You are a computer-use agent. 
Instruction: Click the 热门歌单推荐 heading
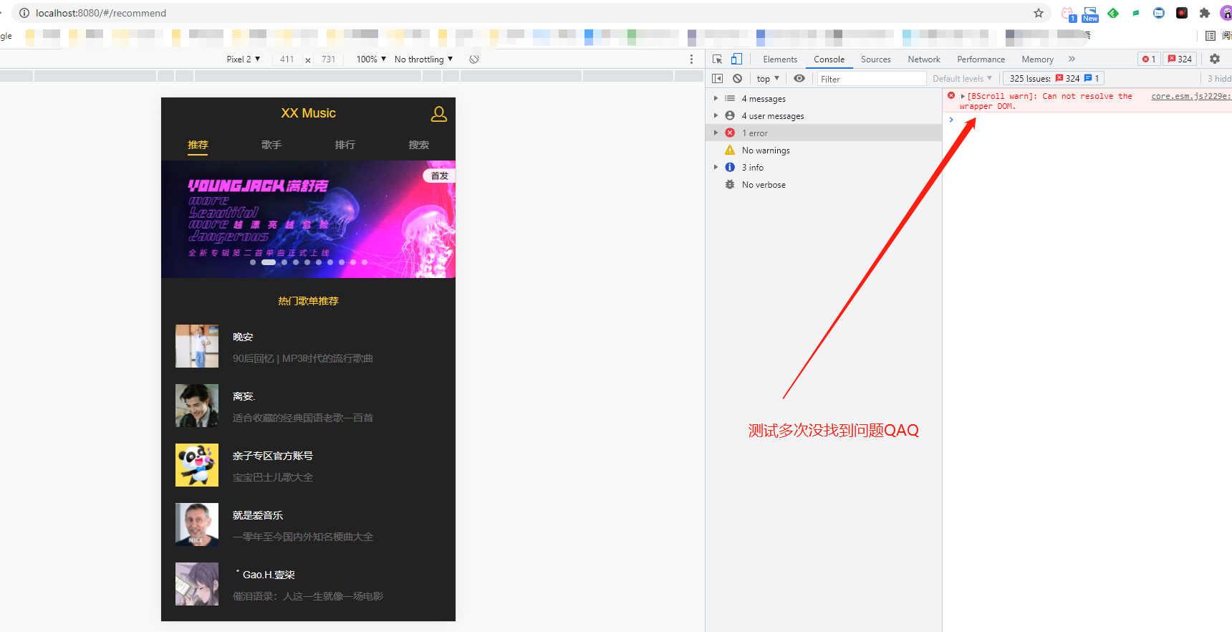tap(308, 301)
